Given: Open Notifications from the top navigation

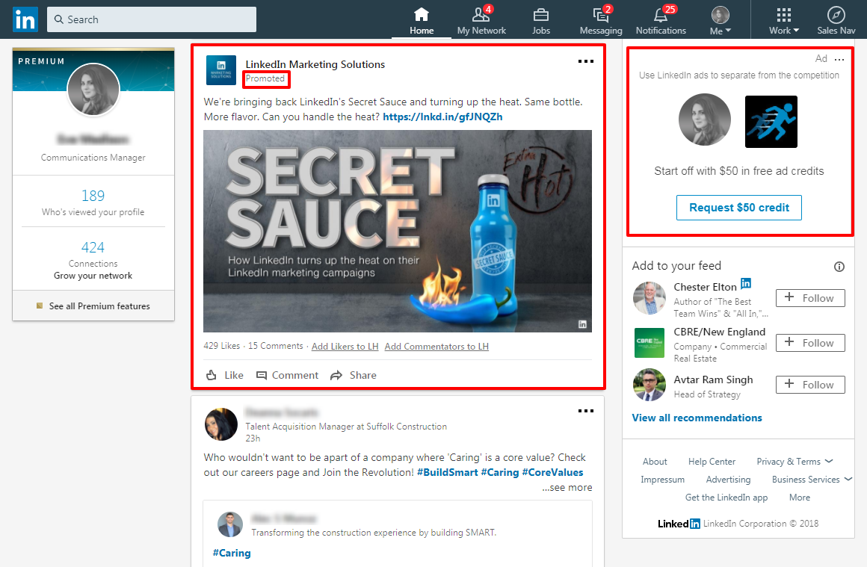Looking at the screenshot, I should pos(661,19).
